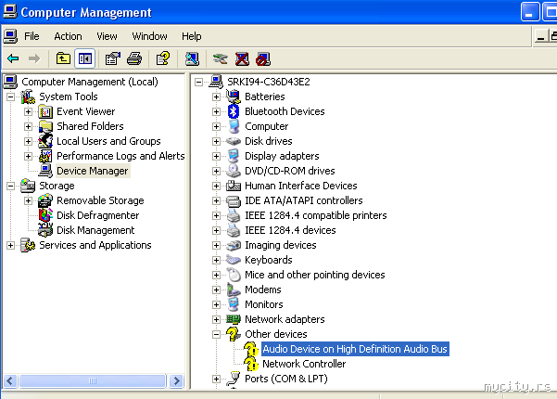Screen dimensions: 557x399
Task: Click the Modems category icon
Action: 234,290
